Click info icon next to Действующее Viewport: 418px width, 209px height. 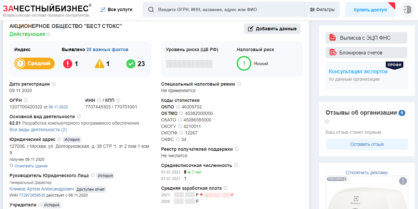point(48,34)
